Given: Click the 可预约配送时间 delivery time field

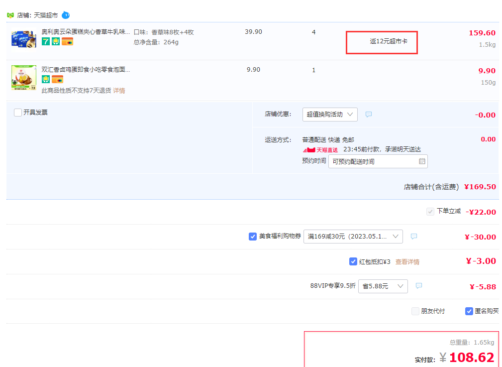Looking at the screenshot, I should [378, 161].
